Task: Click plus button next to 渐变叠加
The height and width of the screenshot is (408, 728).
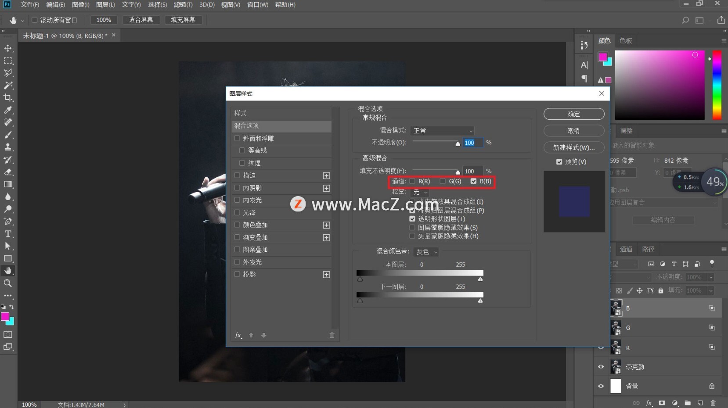Action: pos(326,238)
